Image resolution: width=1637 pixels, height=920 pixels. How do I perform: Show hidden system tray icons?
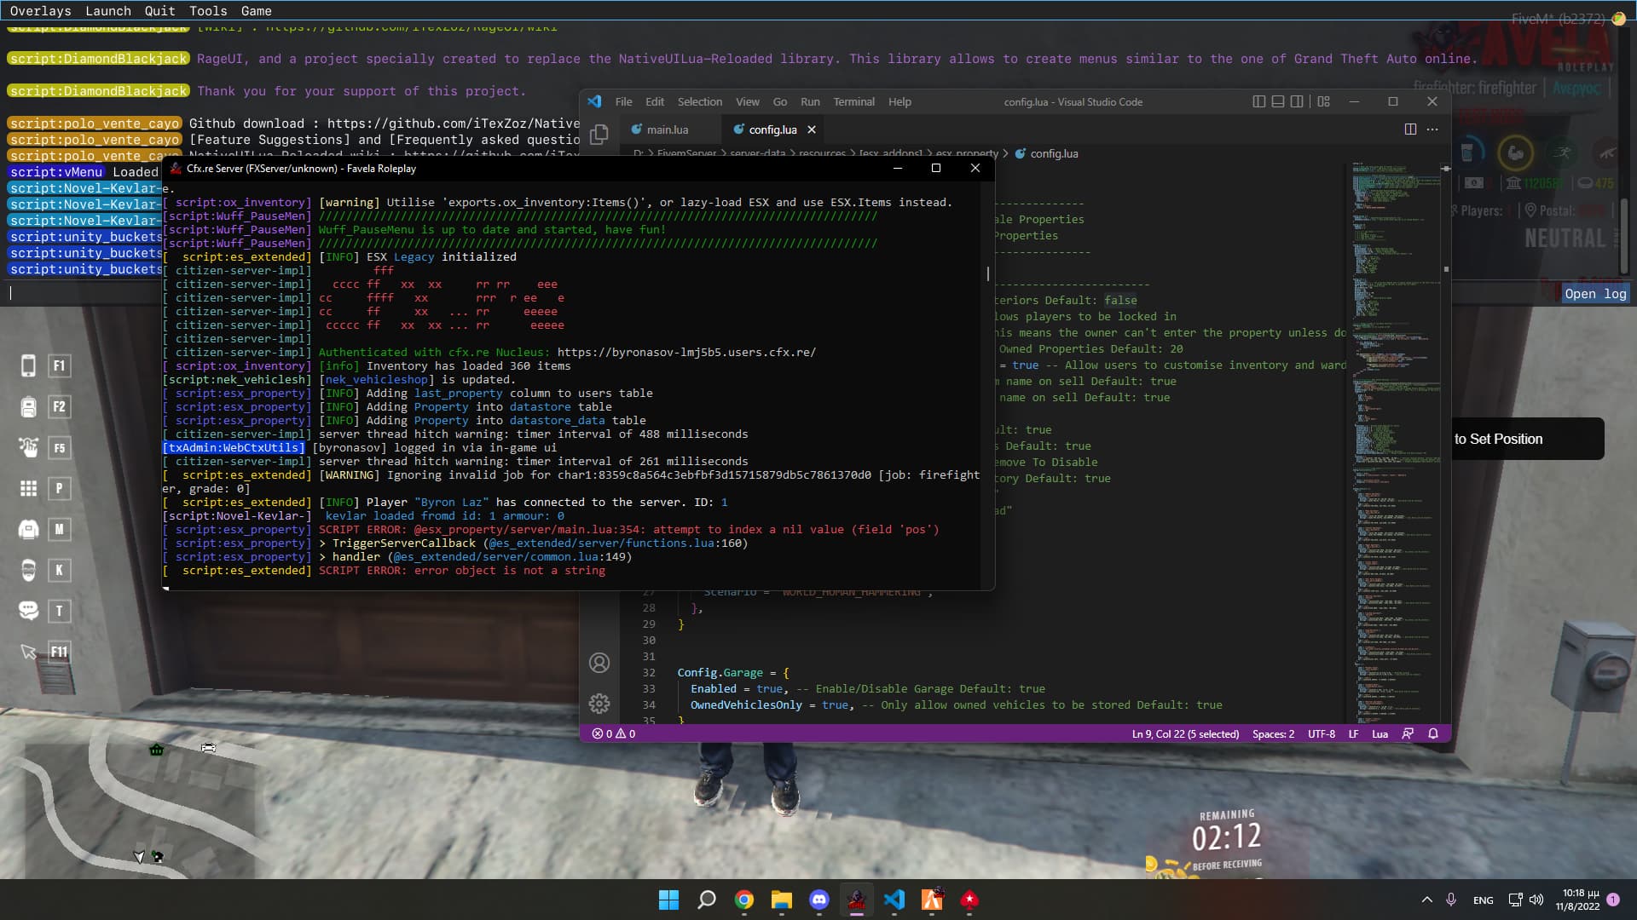click(1426, 900)
